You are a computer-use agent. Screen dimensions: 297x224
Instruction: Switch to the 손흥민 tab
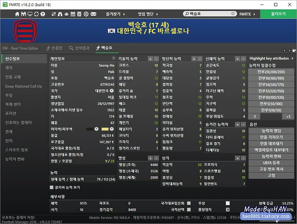[54, 48]
